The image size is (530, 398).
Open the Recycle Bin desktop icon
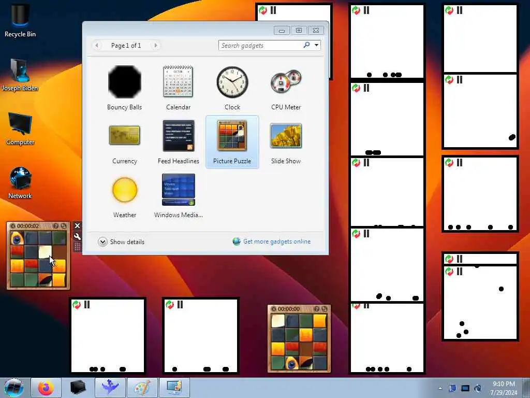tap(20, 19)
